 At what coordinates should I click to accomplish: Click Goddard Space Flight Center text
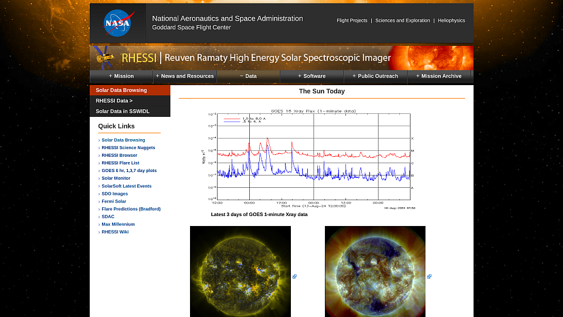pyautogui.click(x=191, y=28)
